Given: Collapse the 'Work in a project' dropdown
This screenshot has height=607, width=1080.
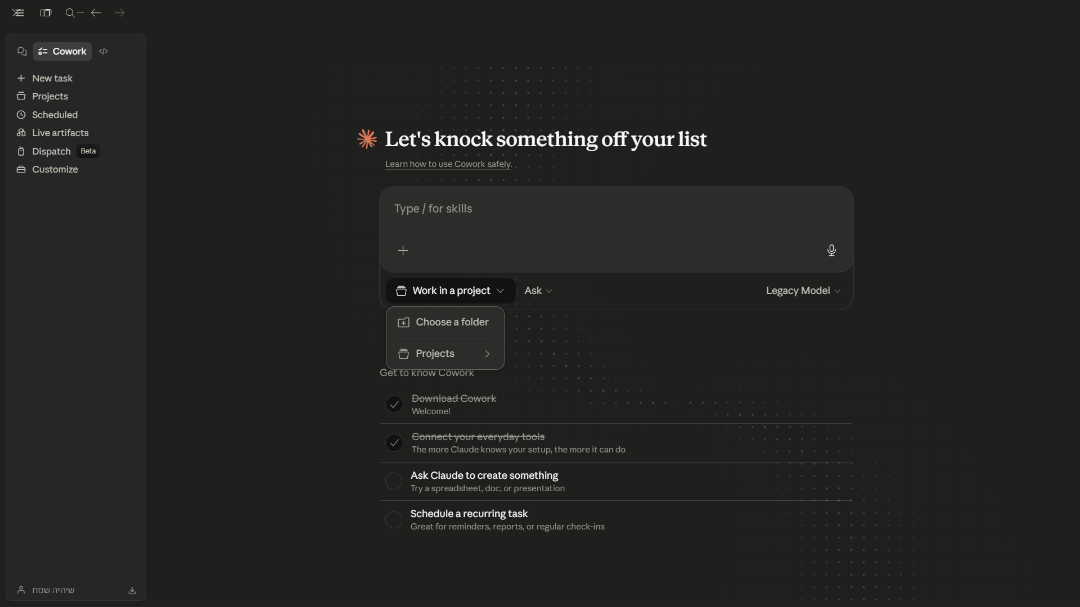Looking at the screenshot, I should click(450, 291).
